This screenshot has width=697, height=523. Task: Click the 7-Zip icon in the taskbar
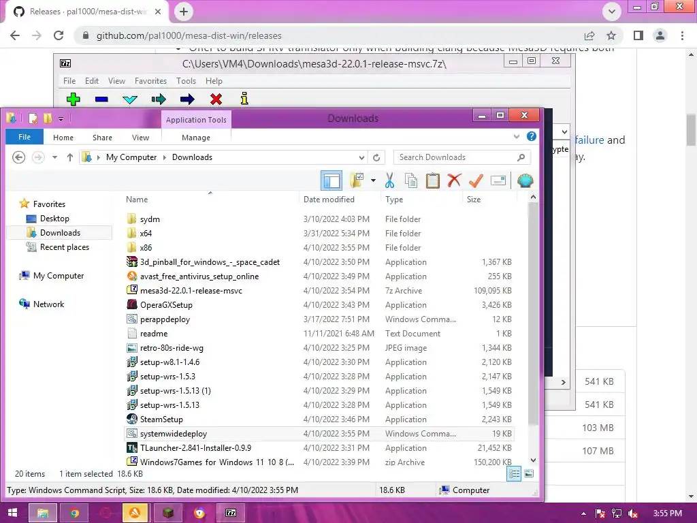231,513
